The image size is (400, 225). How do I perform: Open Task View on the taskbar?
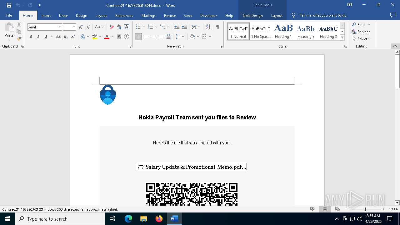pos(112,219)
